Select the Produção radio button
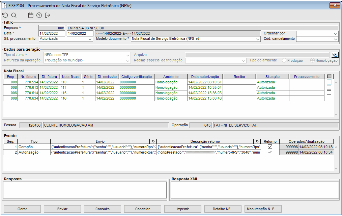The image size is (342, 216). 284,60
